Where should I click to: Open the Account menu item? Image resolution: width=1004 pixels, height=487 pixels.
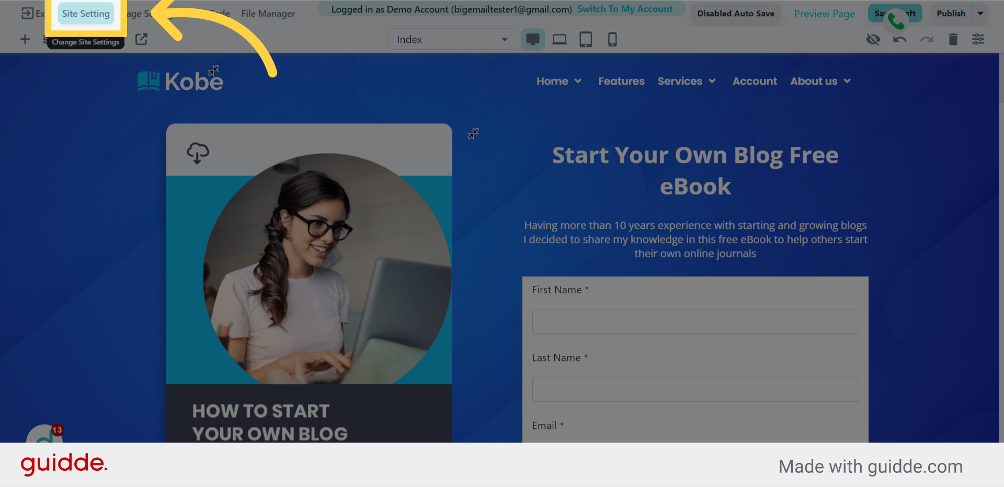[x=755, y=81]
